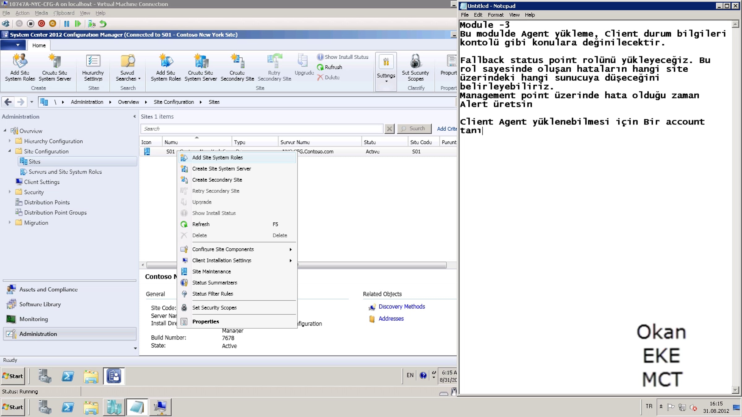Collapse the Site Configuration tree node
Viewport: 742px width, 417px height.
coord(10,151)
